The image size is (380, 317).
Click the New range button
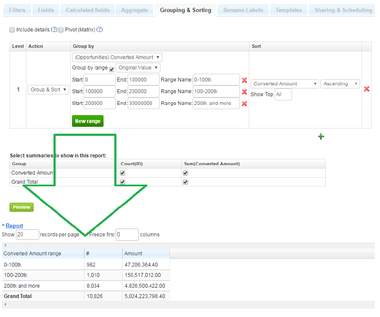click(88, 121)
